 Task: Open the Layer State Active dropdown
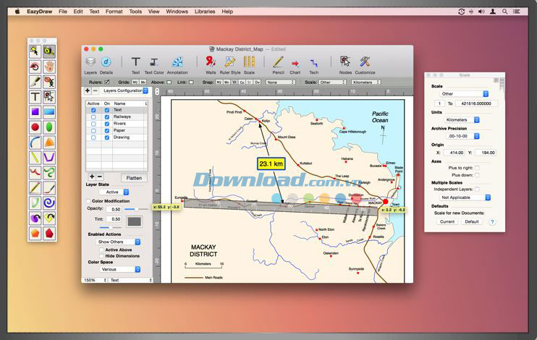117,192
